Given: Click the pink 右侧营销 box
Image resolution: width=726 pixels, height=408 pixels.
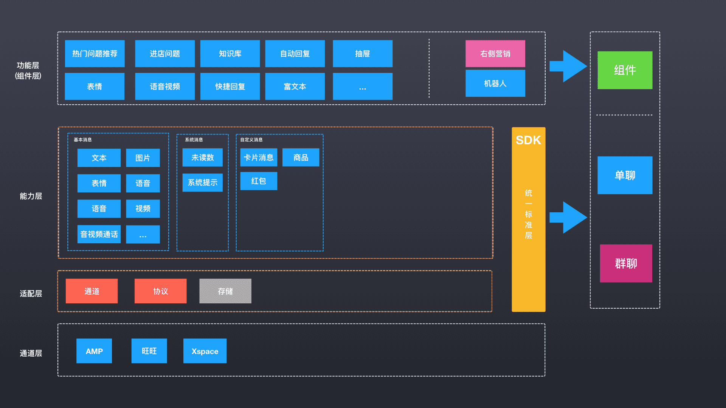Looking at the screenshot, I should click(x=495, y=54).
